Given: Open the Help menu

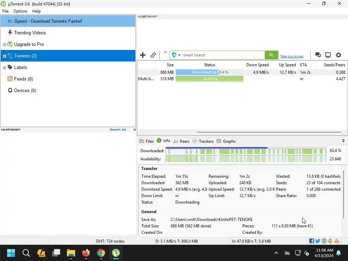Looking at the screenshot, I should [x=36, y=11].
